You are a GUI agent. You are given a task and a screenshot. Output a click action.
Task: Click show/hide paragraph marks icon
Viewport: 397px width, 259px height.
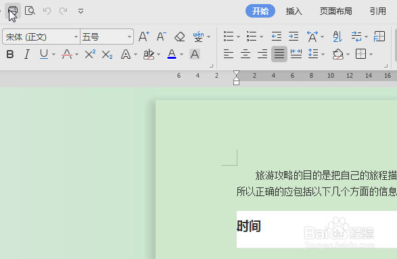[356, 37]
